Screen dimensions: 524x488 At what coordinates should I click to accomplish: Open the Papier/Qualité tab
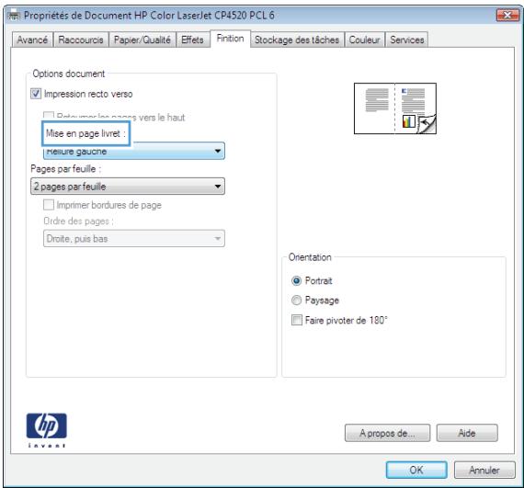(142, 40)
